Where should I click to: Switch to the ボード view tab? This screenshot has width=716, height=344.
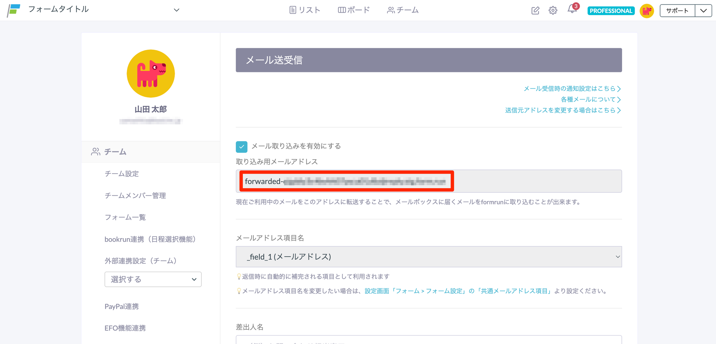point(354,10)
